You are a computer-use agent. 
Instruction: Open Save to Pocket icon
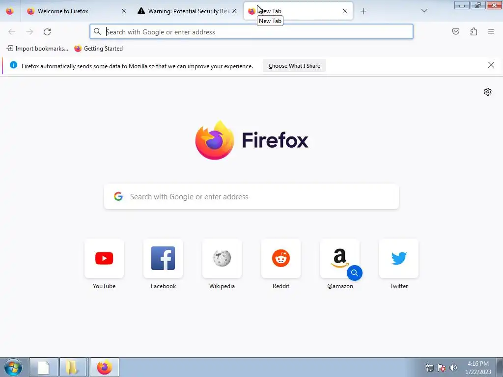[x=455, y=31]
